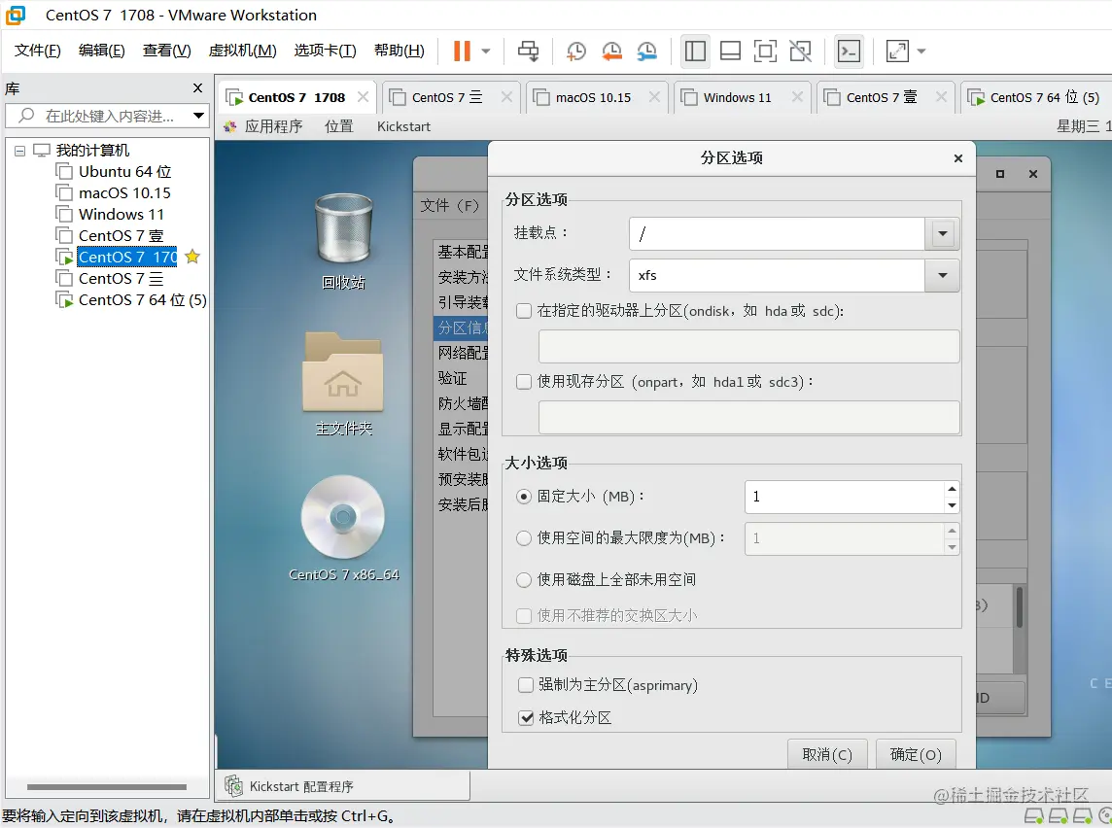Close the library panel
Screen dimensions: 1112x828
pyautogui.click(x=198, y=87)
